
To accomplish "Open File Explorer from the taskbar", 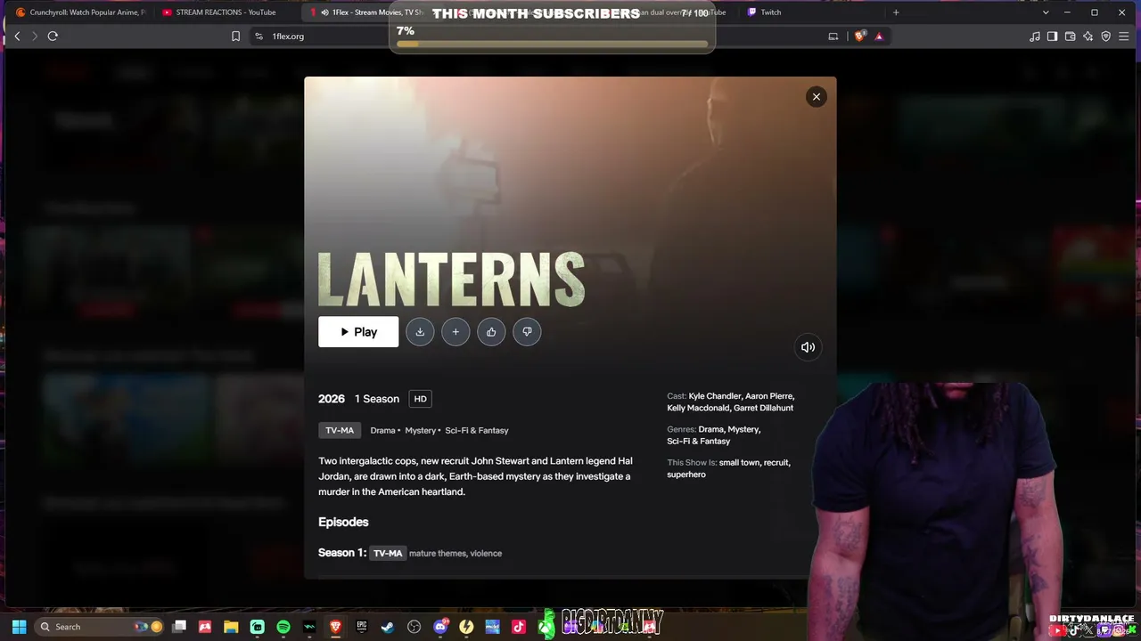I will [x=231, y=627].
